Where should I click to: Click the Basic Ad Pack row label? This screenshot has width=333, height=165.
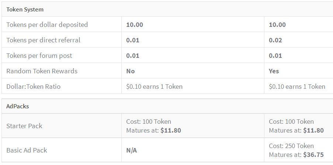click(x=27, y=150)
